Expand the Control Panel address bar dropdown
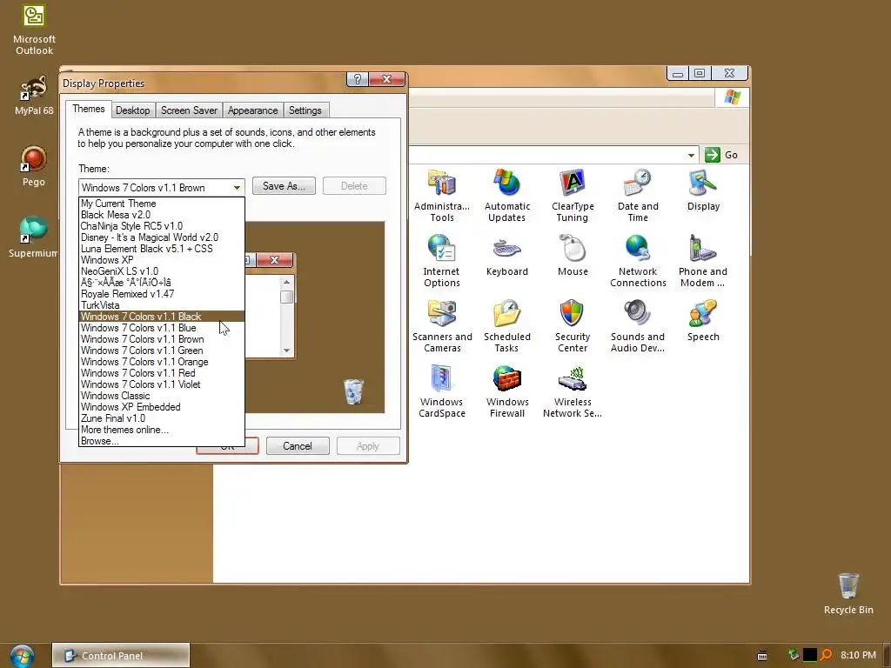Screen dimensions: 891x668 pyautogui.click(x=691, y=155)
